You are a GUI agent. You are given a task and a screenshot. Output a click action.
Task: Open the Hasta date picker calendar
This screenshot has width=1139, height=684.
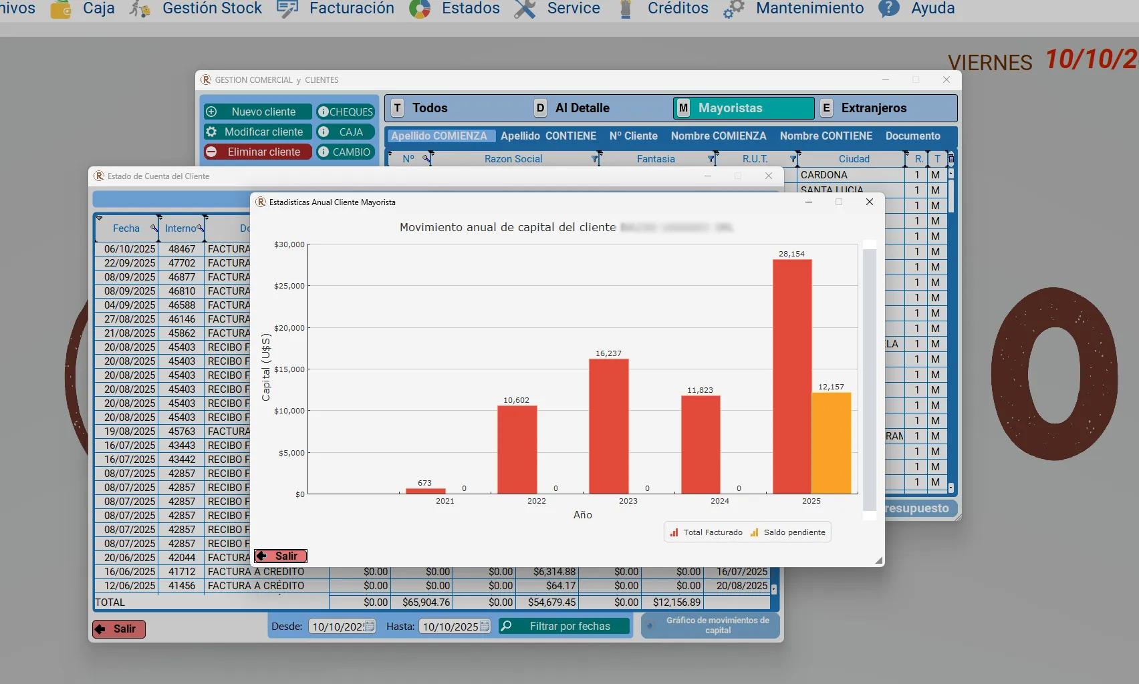[485, 626]
